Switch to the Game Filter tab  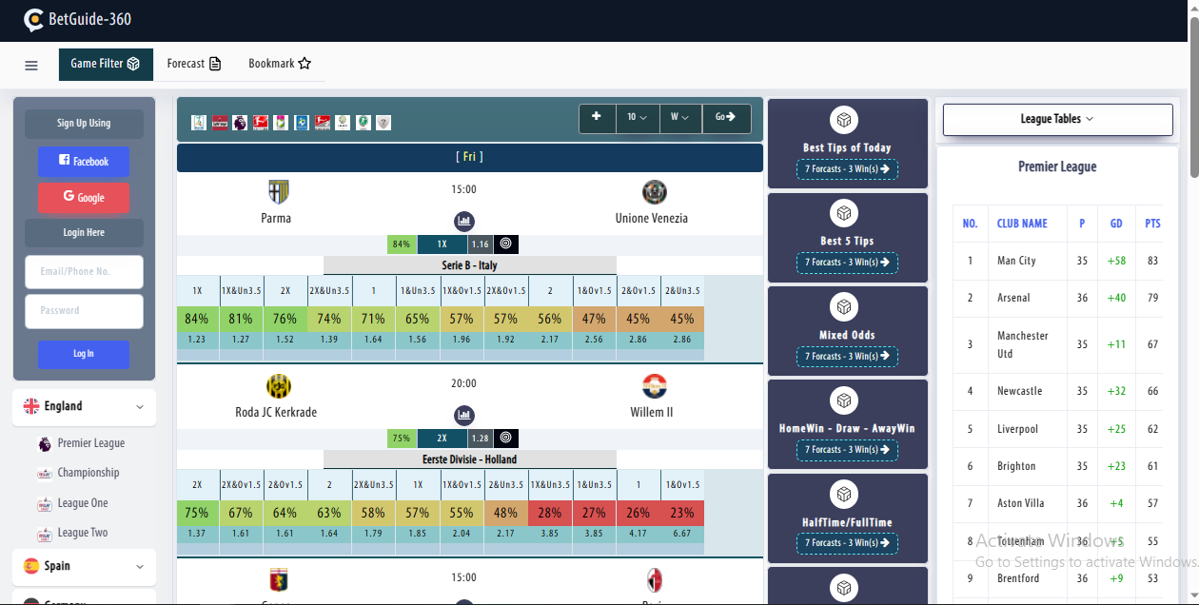point(106,64)
